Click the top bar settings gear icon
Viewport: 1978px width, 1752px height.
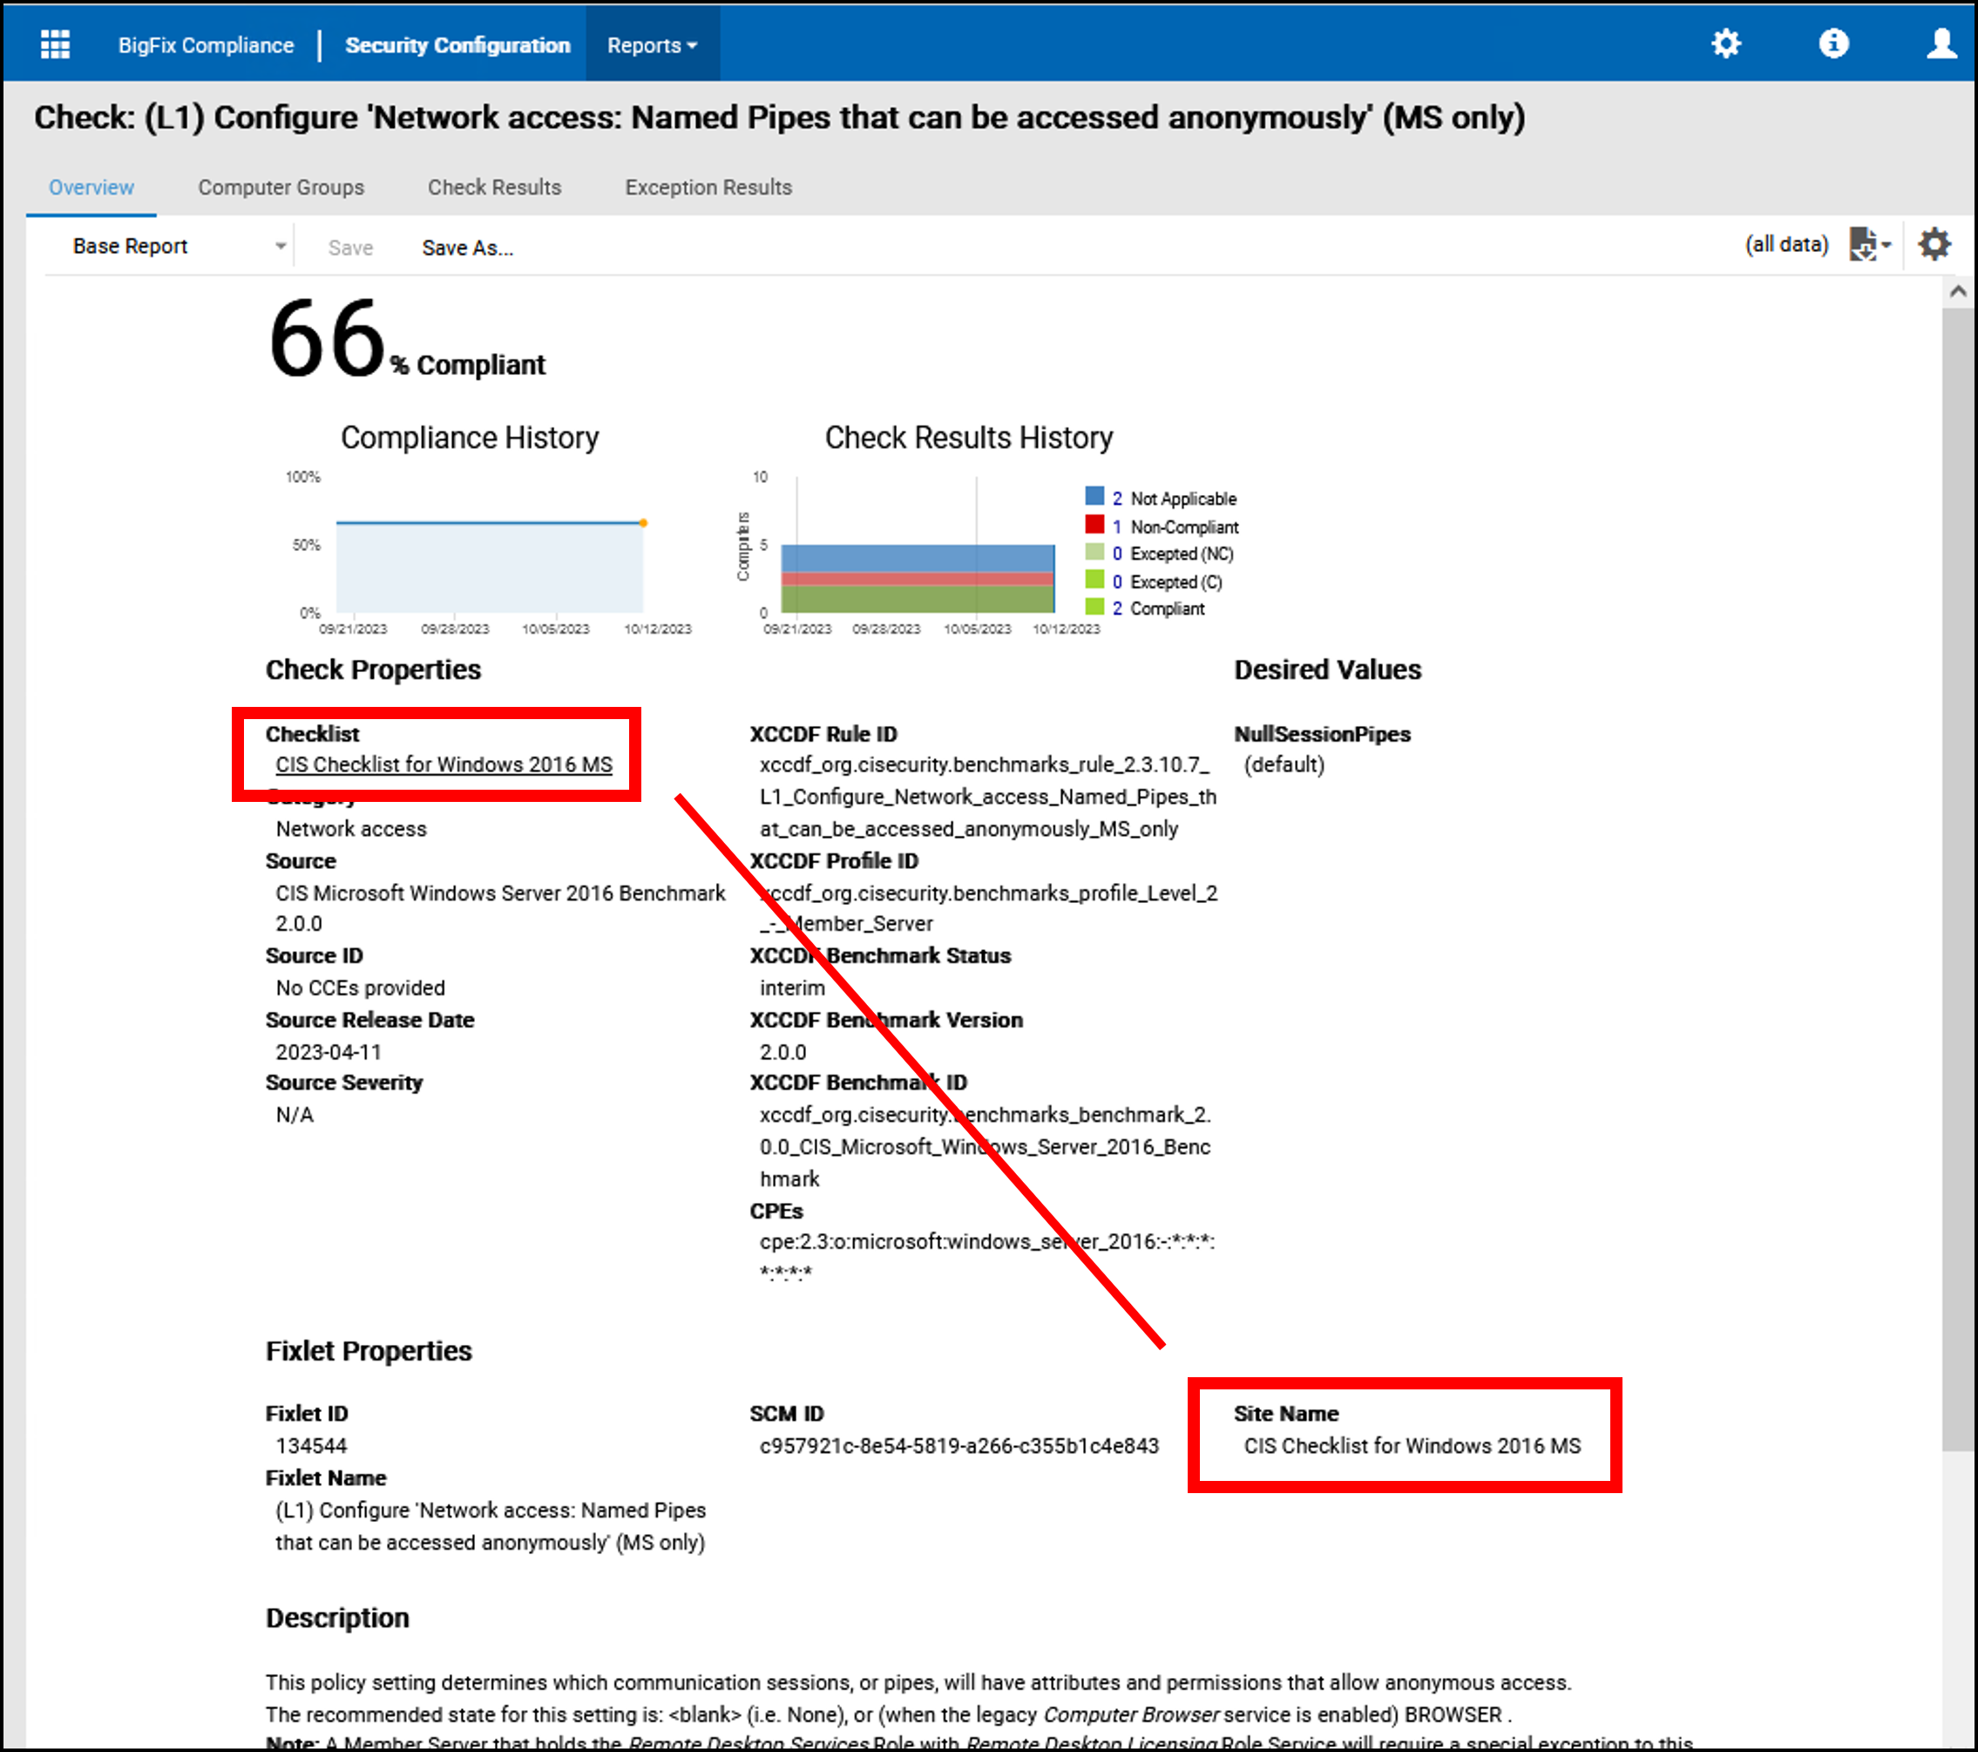1725,44
